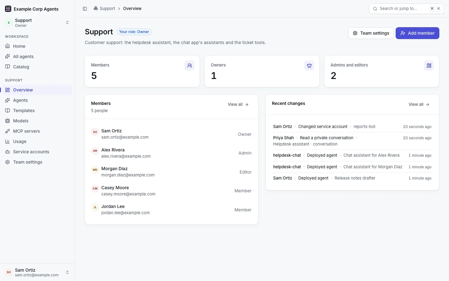449x281 pixels.
Task: Click Alex Rivera's AR avatar
Action: [x=95, y=151]
